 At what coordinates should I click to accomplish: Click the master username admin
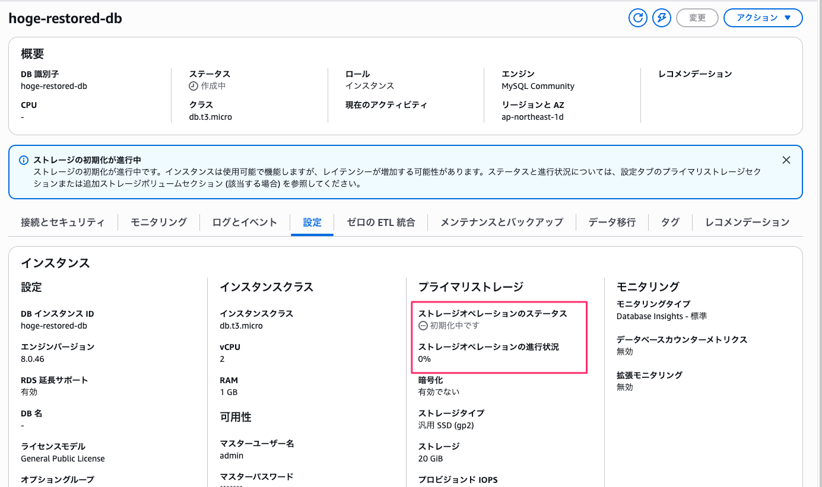click(x=231, y=456)
